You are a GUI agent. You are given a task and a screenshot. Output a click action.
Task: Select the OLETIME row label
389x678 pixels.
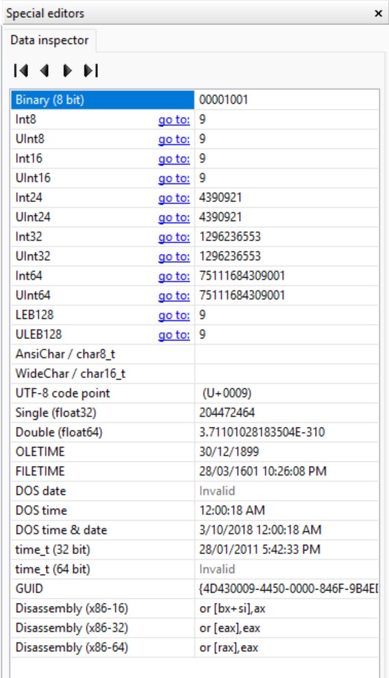40,452
